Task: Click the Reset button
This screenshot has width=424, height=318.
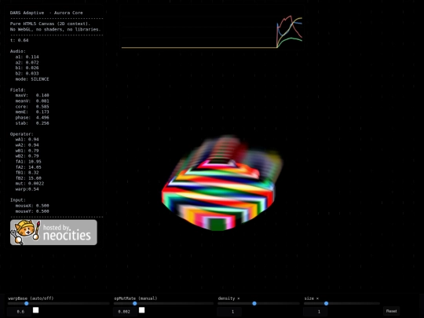Action: point(391,311)
